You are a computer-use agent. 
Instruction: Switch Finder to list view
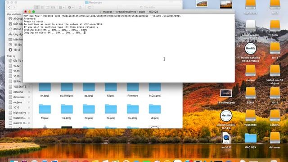42,7
